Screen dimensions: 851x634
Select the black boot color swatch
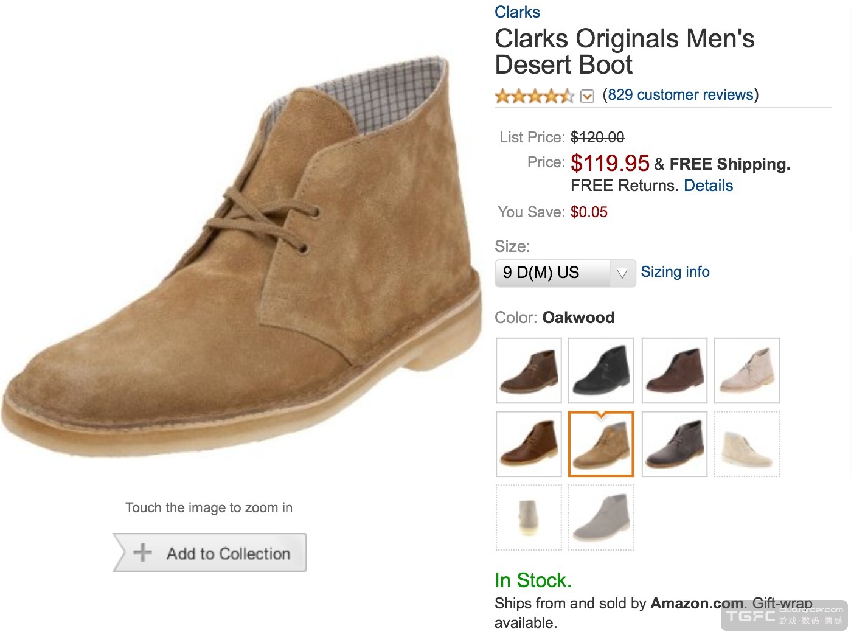coord(601,371)
